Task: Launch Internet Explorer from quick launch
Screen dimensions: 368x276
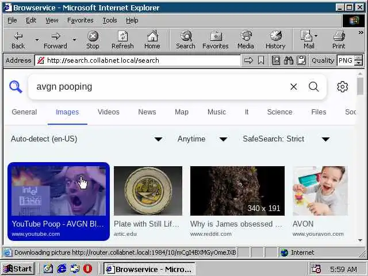Action: pyautogui.click(x=62, y=269)
